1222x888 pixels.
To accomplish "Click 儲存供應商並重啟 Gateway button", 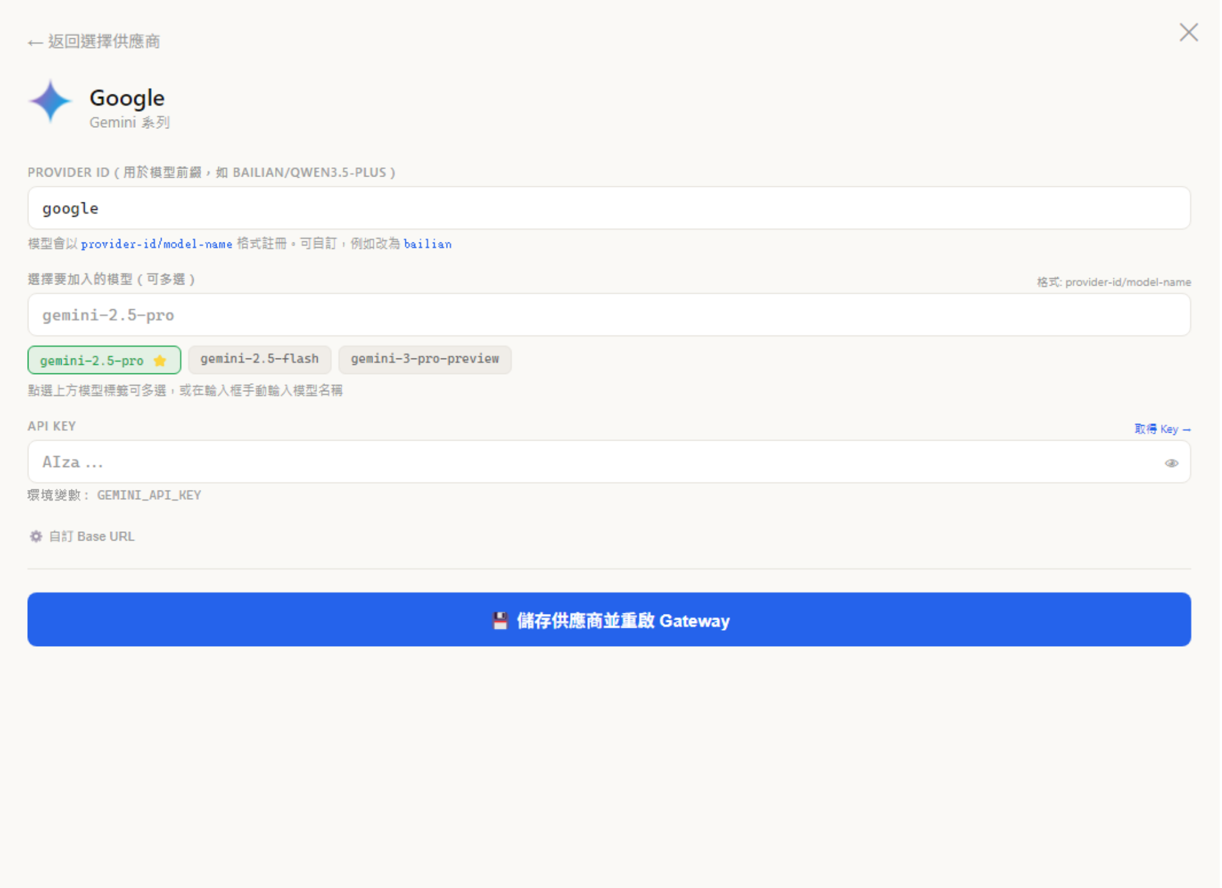I will (609, 620).
